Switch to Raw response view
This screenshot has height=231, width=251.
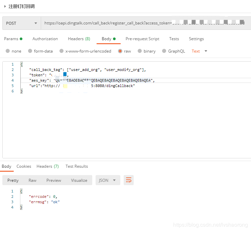[32, 180]
